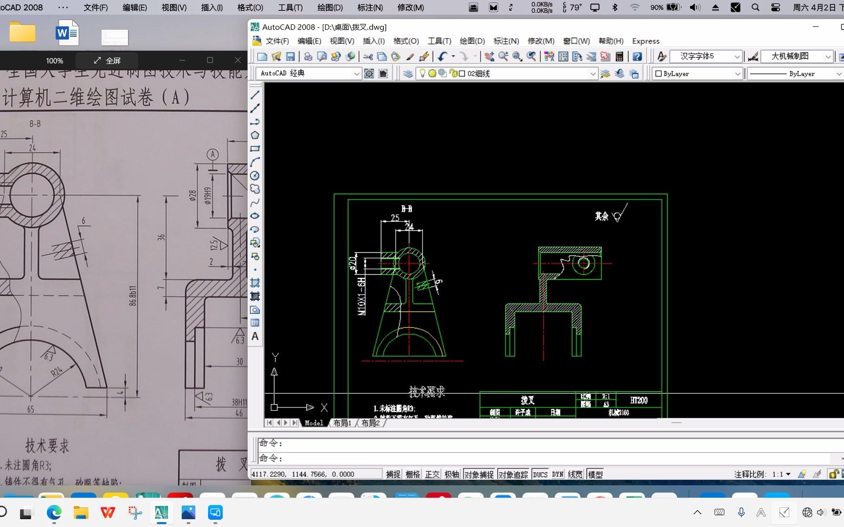Enable Ortho mode in status bar
The image size is (844, 527).
(432, 474)
